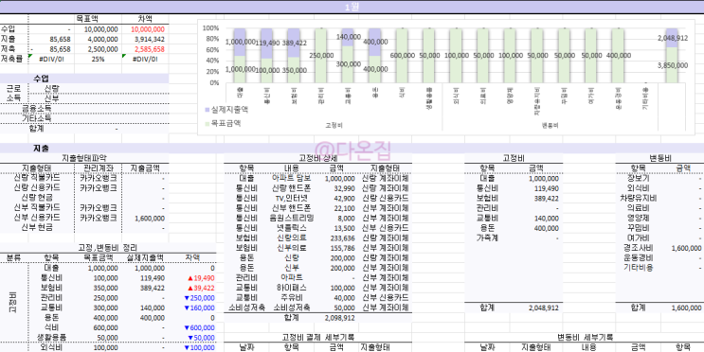Select the 25% savings rate target cell
The height and width of the screenshot is (352, 704).
(x=98, y=60)
